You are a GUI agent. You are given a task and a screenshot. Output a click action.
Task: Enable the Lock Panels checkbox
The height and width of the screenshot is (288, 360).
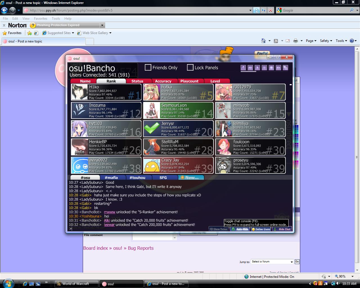(x=190, y=67)
